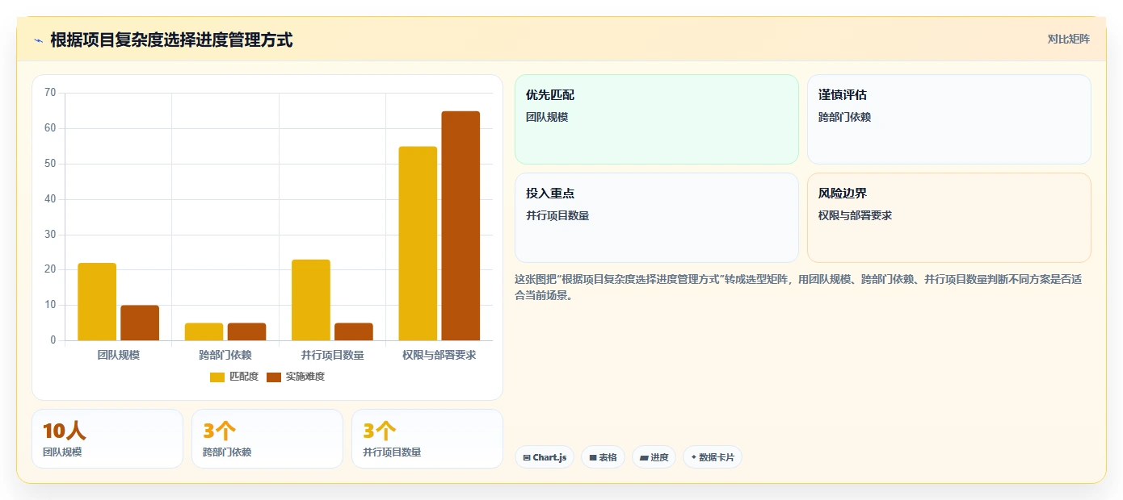Click the 进度 tag chip

654,457
